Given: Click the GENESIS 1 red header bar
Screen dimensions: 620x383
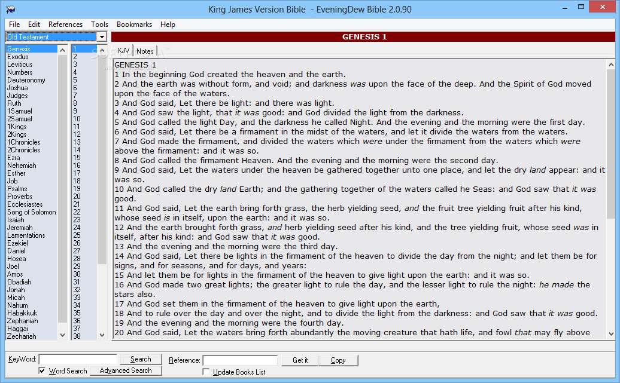Looking at the screenshot, I should pyautogui.click(x=363, y=36).
